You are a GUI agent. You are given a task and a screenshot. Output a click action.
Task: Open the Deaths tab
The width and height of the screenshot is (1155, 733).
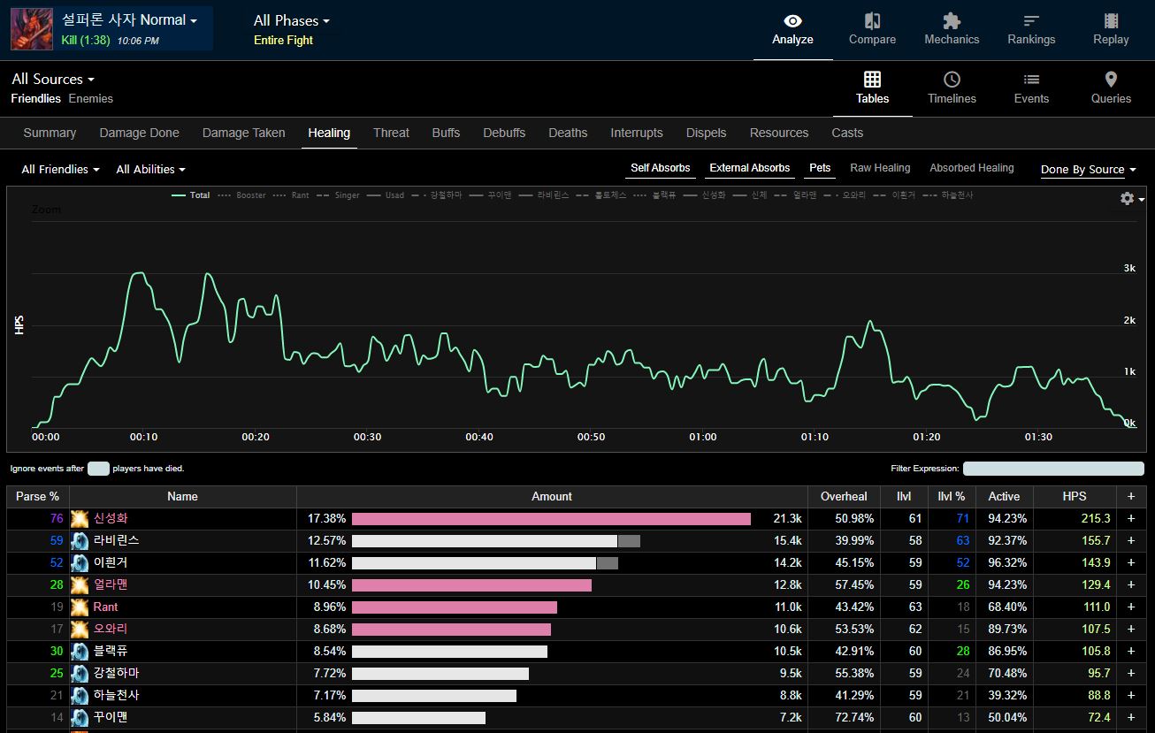coord(568,133)
